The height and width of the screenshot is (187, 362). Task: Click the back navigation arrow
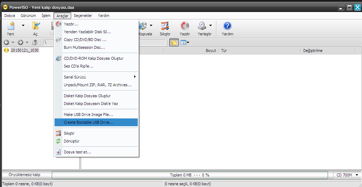6,42
